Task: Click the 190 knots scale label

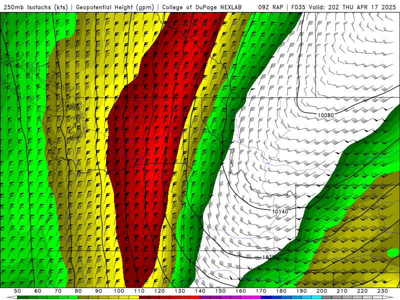Action: coord(301,291)
